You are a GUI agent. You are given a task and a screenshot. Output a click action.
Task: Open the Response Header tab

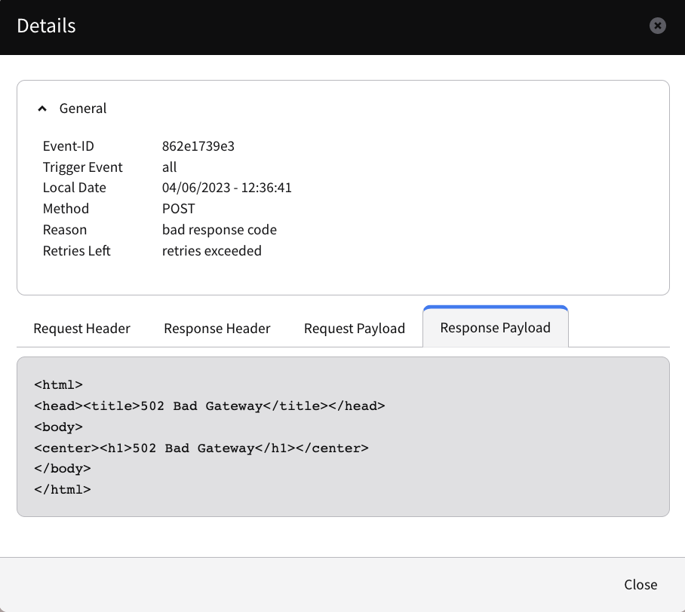pos(217,329)
